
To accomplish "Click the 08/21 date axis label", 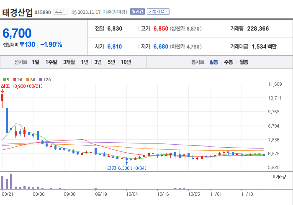I will click(8, 194).
